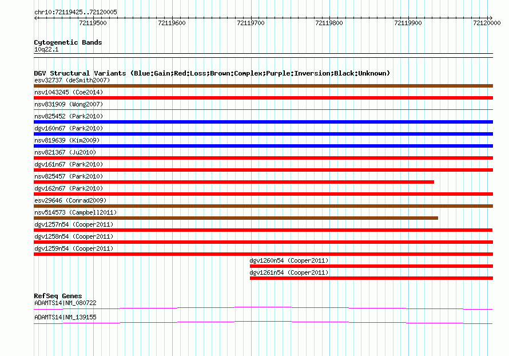
Task: Select the blue dgv160n67 gain bar
Action: (263, 134)
